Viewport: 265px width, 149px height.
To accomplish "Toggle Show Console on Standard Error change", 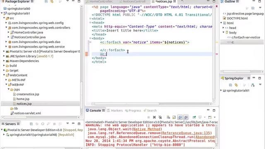I will 186,117.
